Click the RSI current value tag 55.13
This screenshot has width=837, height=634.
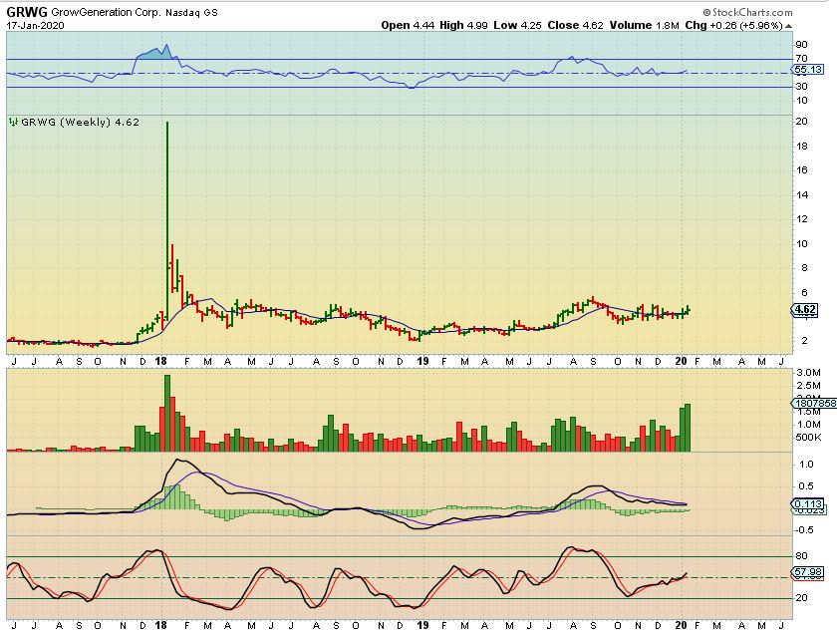[808, 70]
